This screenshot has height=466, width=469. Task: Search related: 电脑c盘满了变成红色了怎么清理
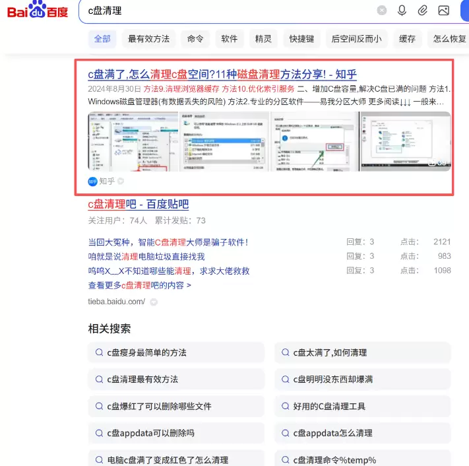177,458
